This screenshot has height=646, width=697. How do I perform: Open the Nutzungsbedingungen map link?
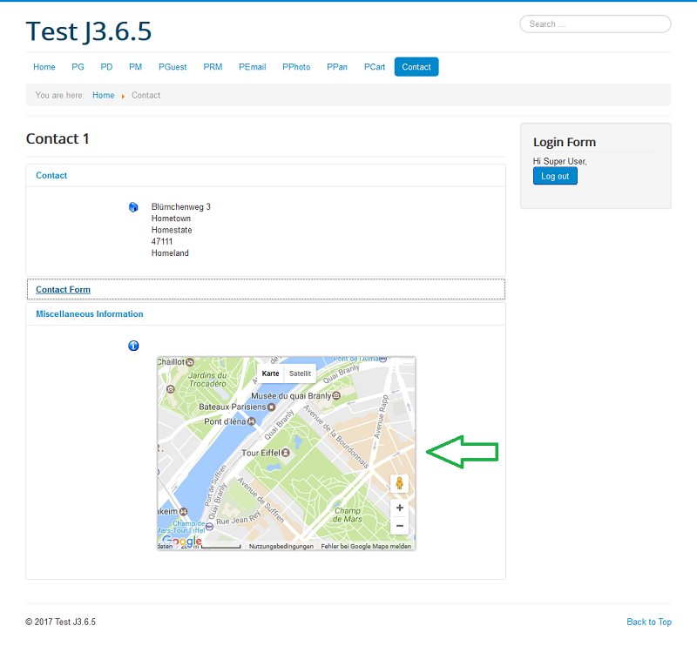coord(281,546)
